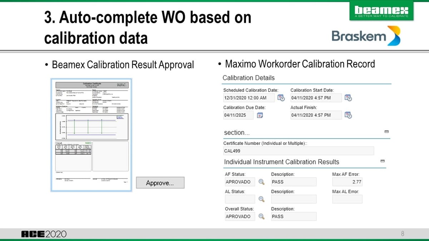Viewport: 429px width, 241px height.
Task: Select the AF Status field showing APROVADO
Action: click(240, 182)
